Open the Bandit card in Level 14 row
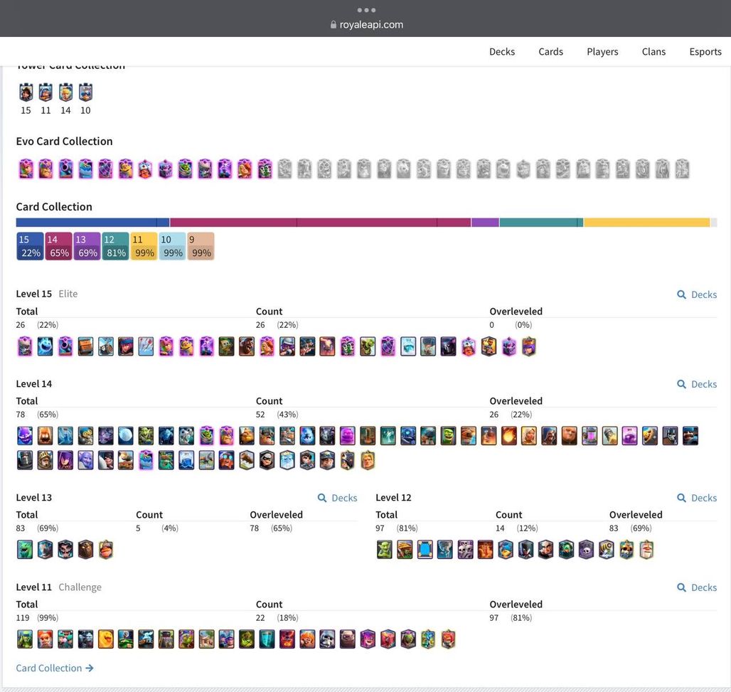 coord(267,460)
